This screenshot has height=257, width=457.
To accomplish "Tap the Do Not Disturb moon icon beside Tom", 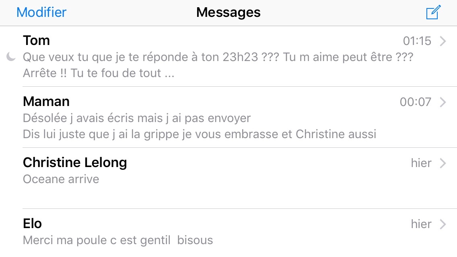I will point(11,57).
